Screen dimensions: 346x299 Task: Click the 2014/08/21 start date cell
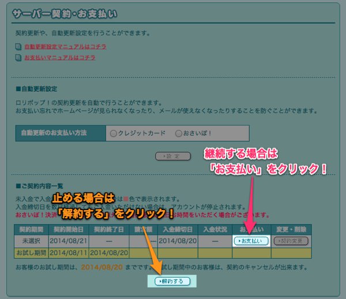pos(69,241)
